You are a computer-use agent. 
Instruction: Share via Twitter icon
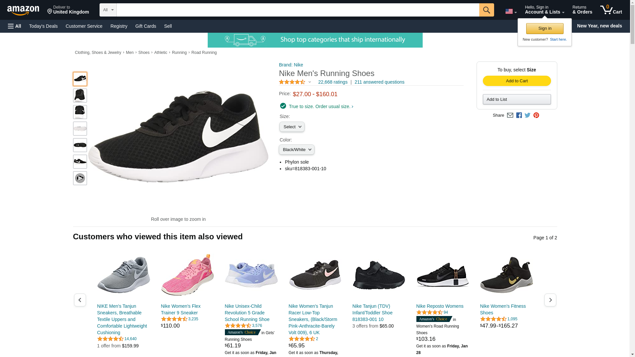[528, 115]
